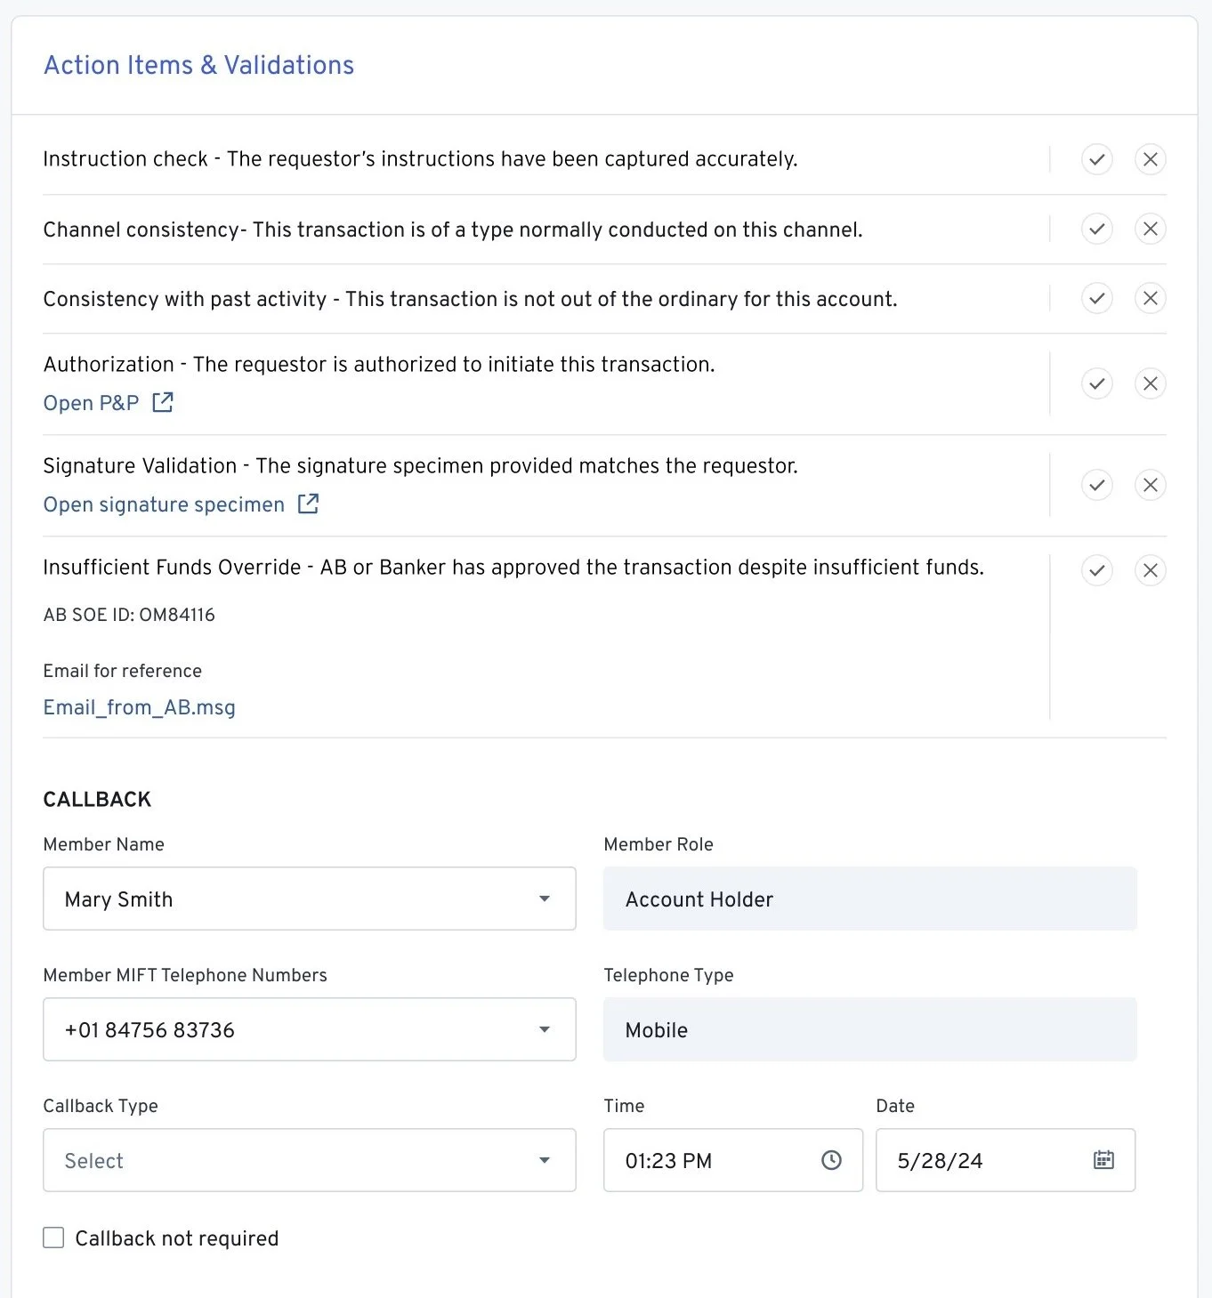Approve Channel consistency validation checkmark
Viewport: 1212px width, 1298px height.
1096,229
